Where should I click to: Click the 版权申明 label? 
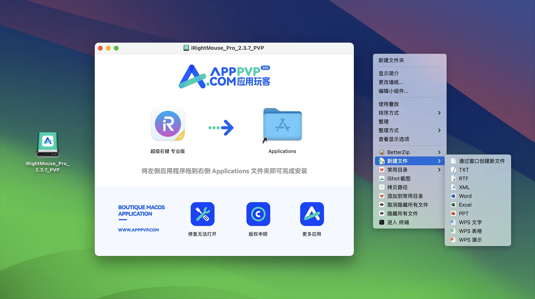258,234
